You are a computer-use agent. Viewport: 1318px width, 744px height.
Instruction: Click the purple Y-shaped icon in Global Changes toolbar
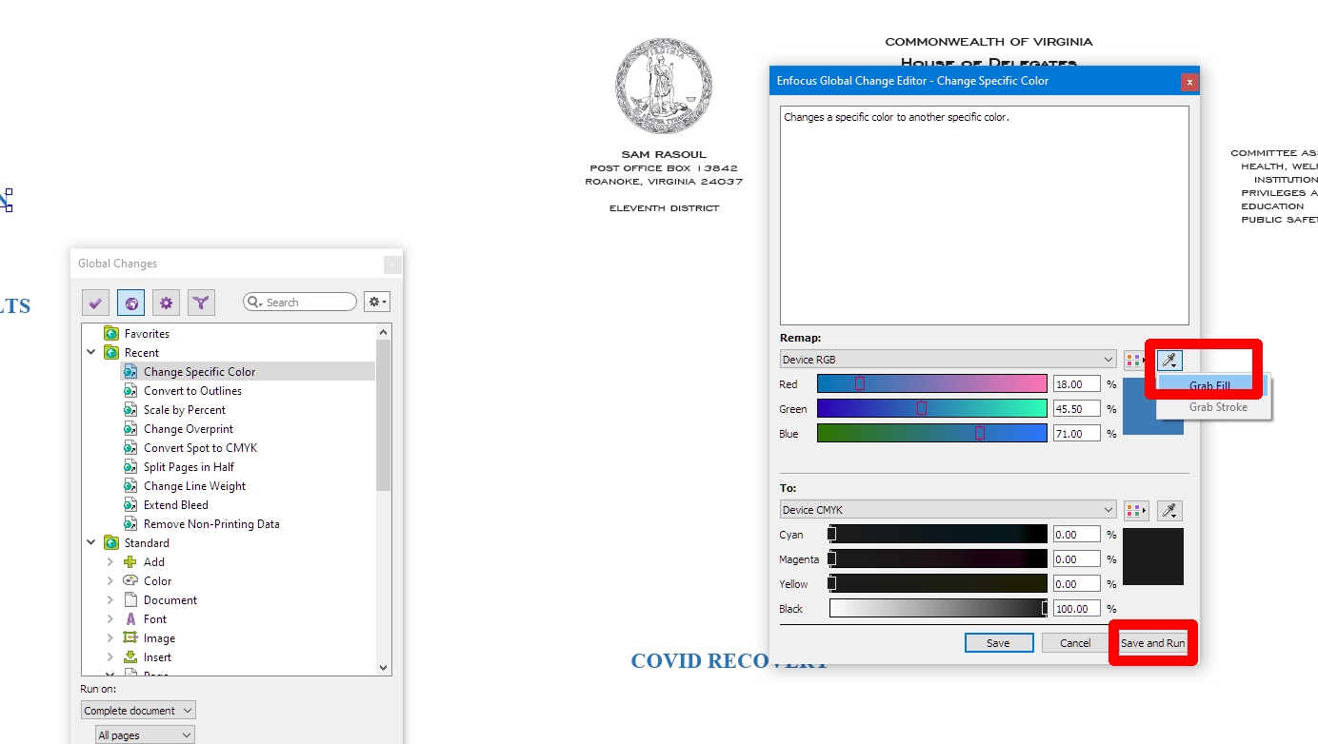click(x=201, y=303)
